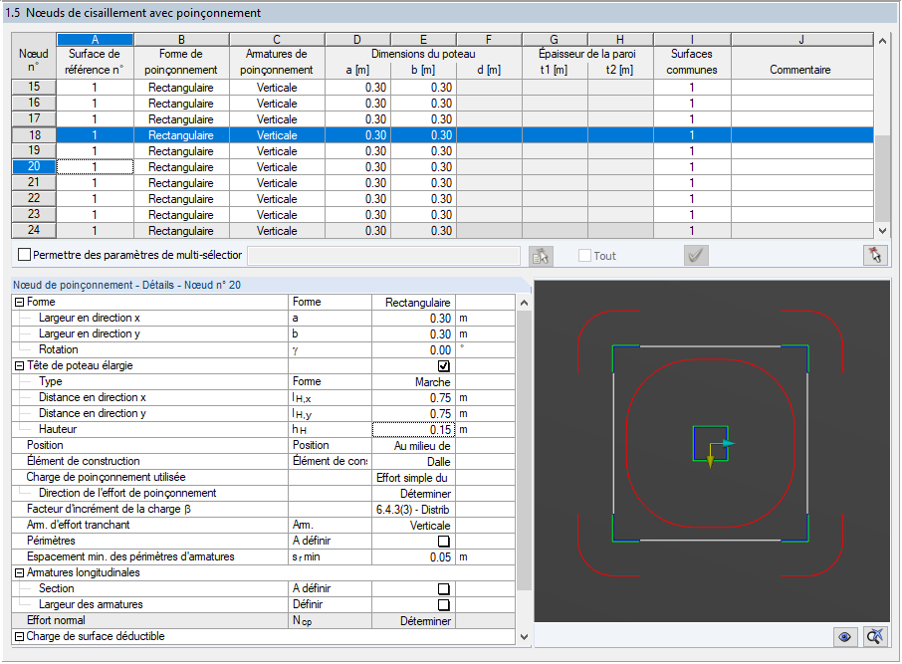Click the pick node in graphic icon
The width and height of the screenshot is (902, 664).
tap(875, 256)
